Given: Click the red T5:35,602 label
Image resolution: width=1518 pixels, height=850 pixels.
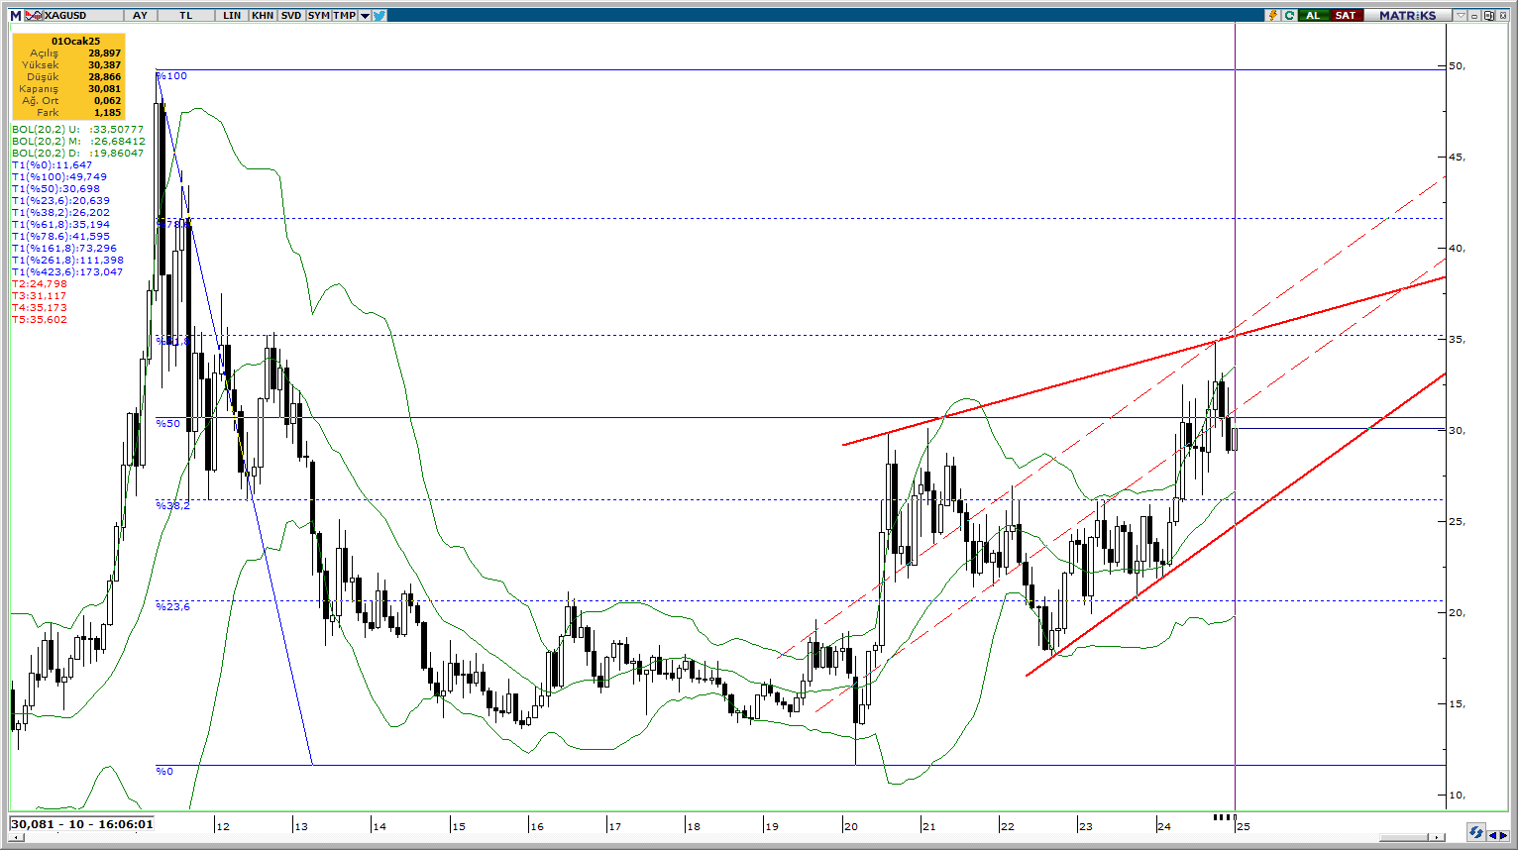Looking at the screenshot, I should [x=40, y=320].
